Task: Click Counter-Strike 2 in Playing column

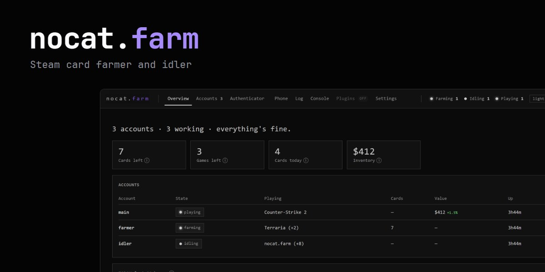Action: (285, 212)
